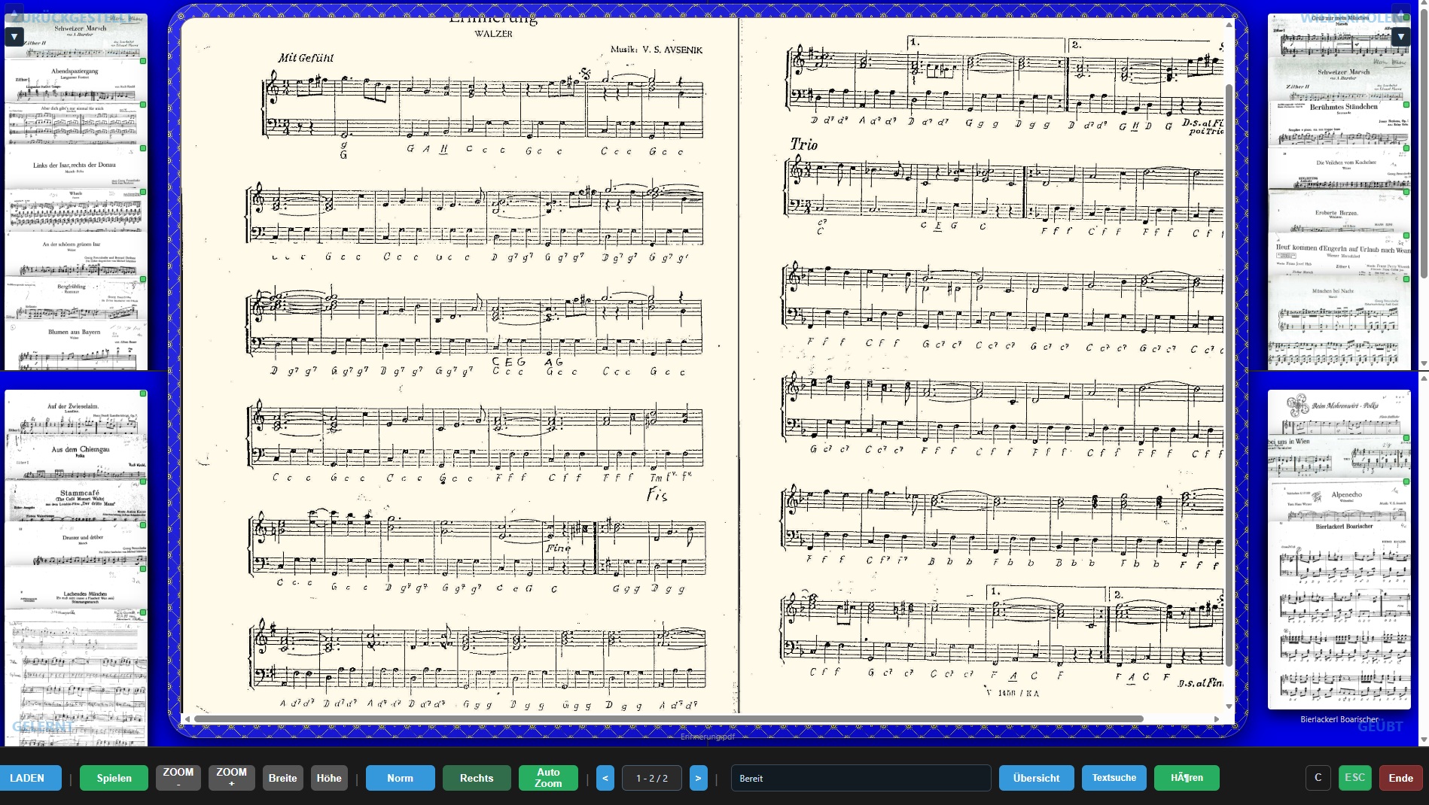Image resolution: width=1429 pixels, height=805 pixels.
Task: Click the down arrow in the Zurückgestellt panel
Action: (x=15, y=36)
